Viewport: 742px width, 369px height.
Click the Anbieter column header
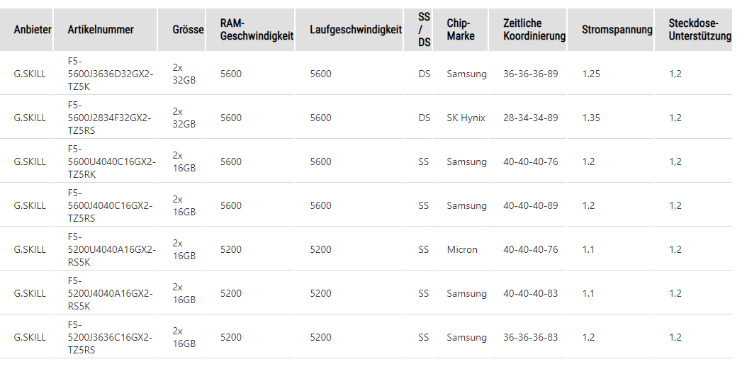pos(33,30)
